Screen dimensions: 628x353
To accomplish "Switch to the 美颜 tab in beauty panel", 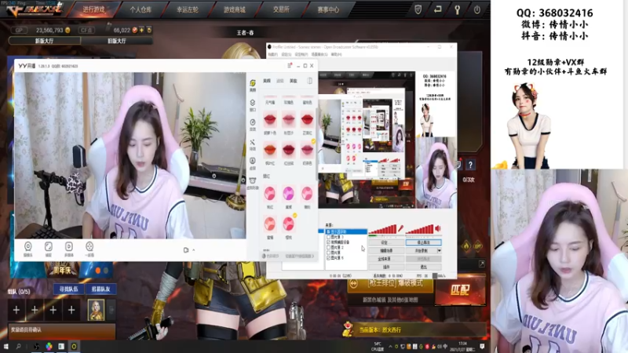I will 267,81.
